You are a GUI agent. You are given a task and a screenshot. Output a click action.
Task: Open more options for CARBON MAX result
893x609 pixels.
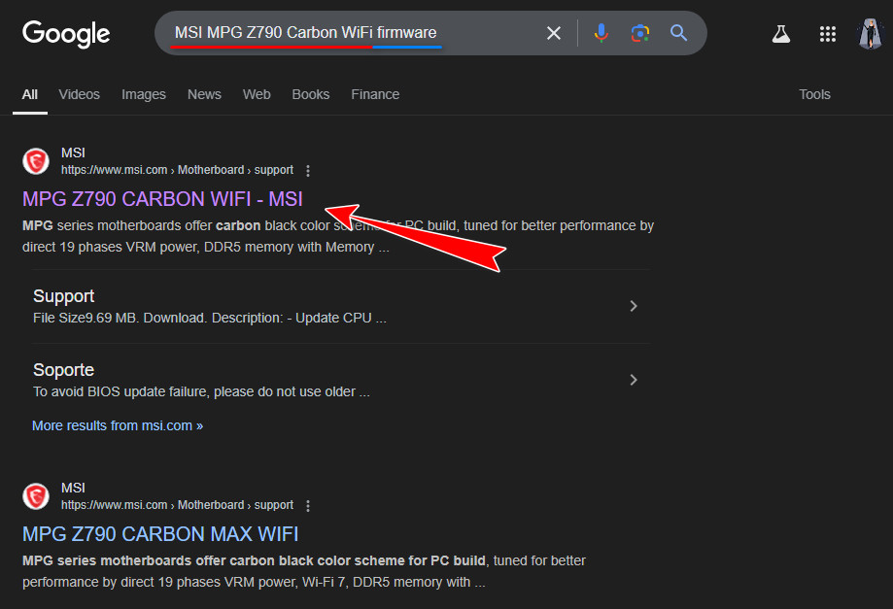point(308,505)
